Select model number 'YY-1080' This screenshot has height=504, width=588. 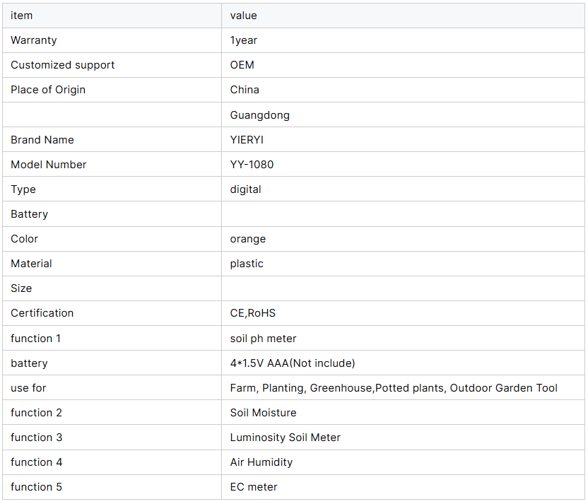pos(252,165)
